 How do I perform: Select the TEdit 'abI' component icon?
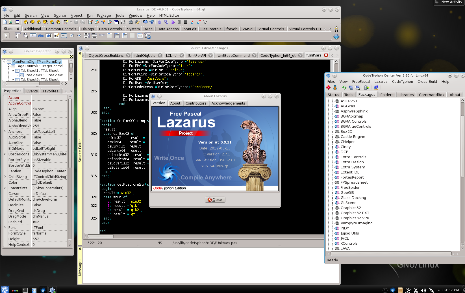click(x=49, y=36)
